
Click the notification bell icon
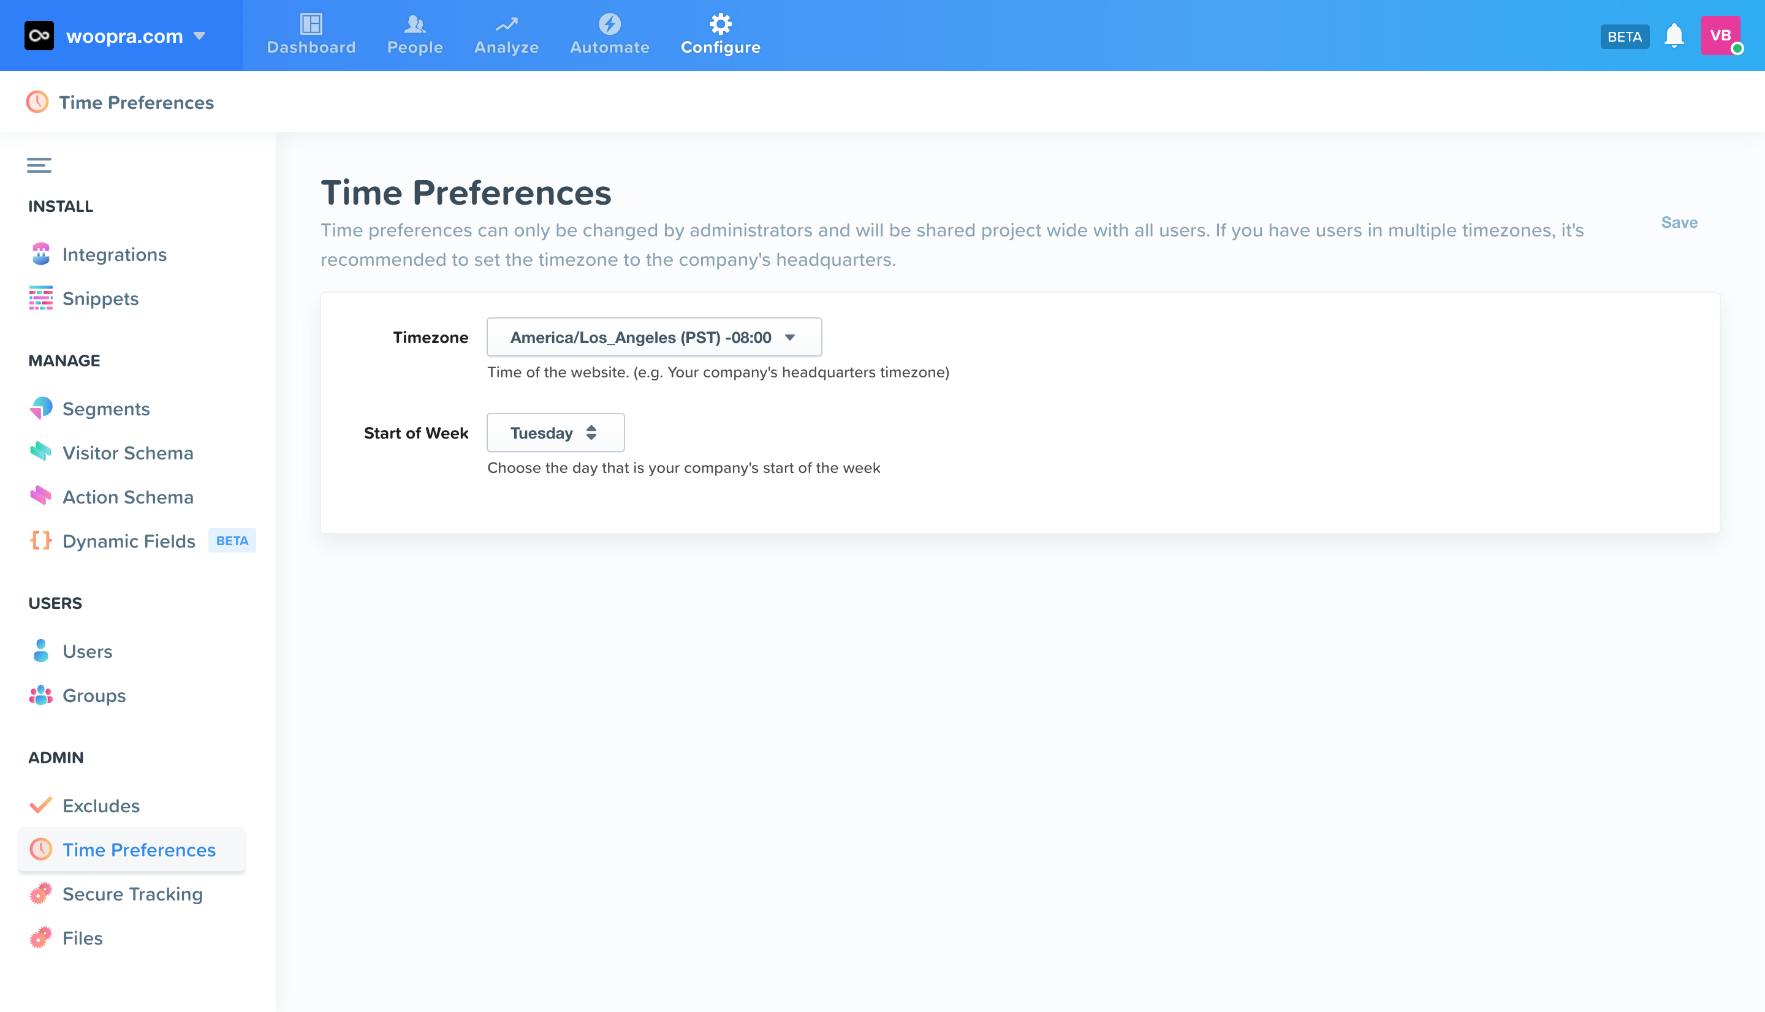[1673, 36]
